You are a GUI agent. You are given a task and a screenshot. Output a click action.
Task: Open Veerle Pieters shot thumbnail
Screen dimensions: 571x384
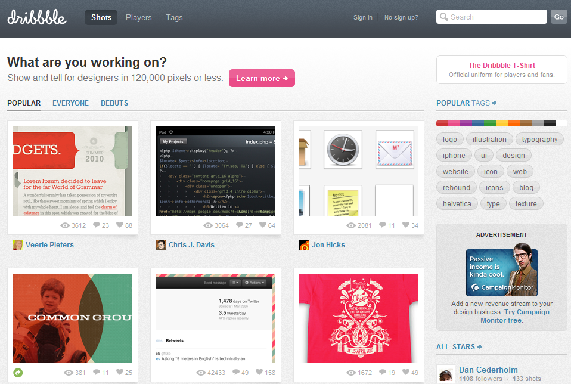click(73, 171)
